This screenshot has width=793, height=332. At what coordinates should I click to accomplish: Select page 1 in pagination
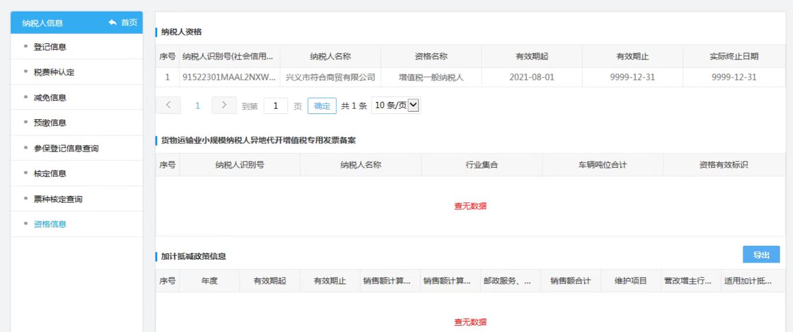(x=196, y=106)
